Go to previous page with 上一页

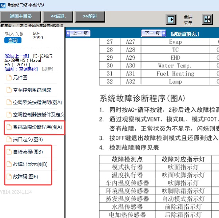(78, 33)
